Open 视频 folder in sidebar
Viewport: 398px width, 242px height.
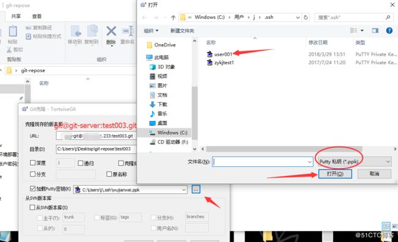158,76
